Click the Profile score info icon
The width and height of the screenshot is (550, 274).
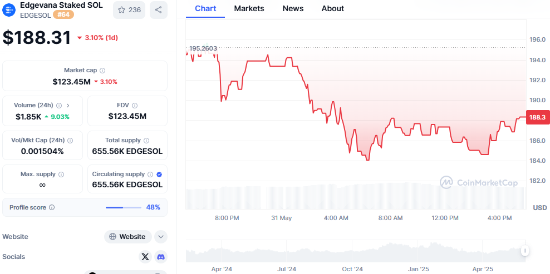click(52, 207)
